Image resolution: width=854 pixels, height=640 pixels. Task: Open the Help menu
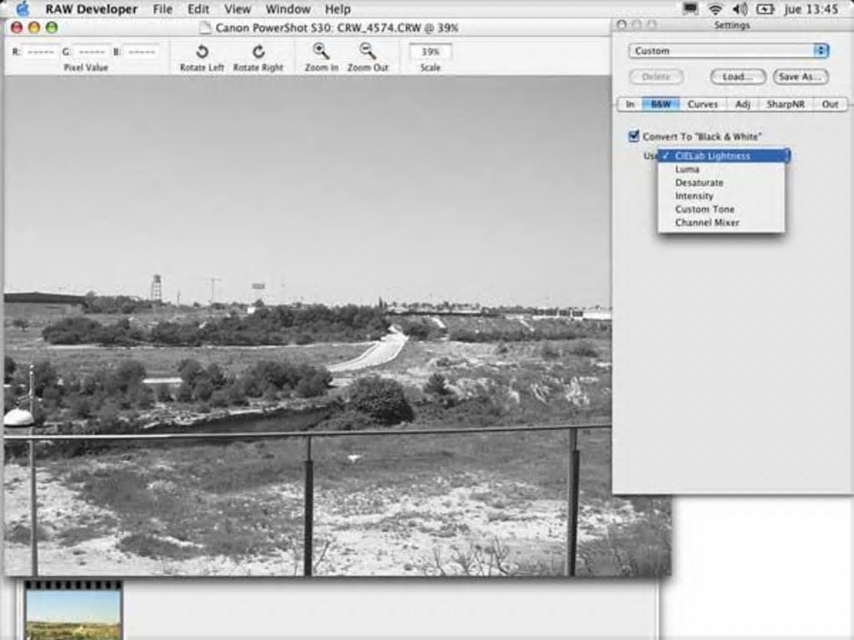pos(337,9)
